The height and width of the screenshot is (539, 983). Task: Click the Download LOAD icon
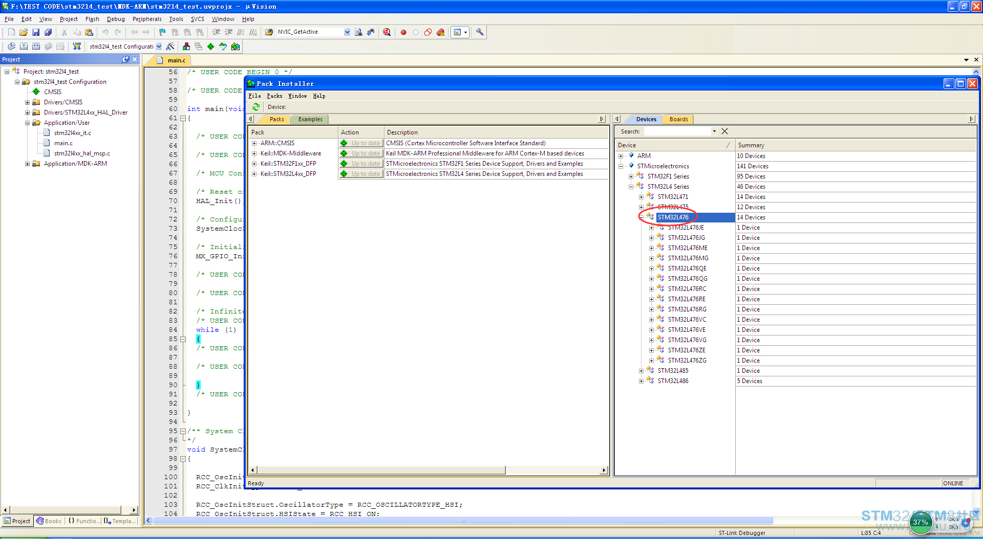77,47
